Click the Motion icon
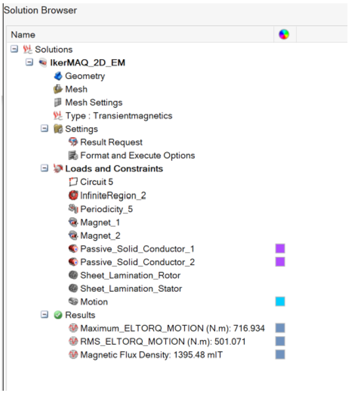The width and height of the screenshot is (356, 396). (x=73, y=302)
